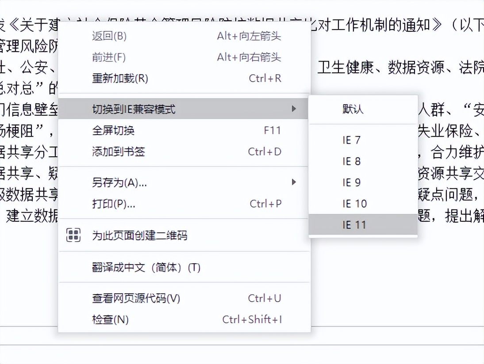Switch to IE 9 mode
Viewport: 484px width, 364px height.
pos(352,182)
